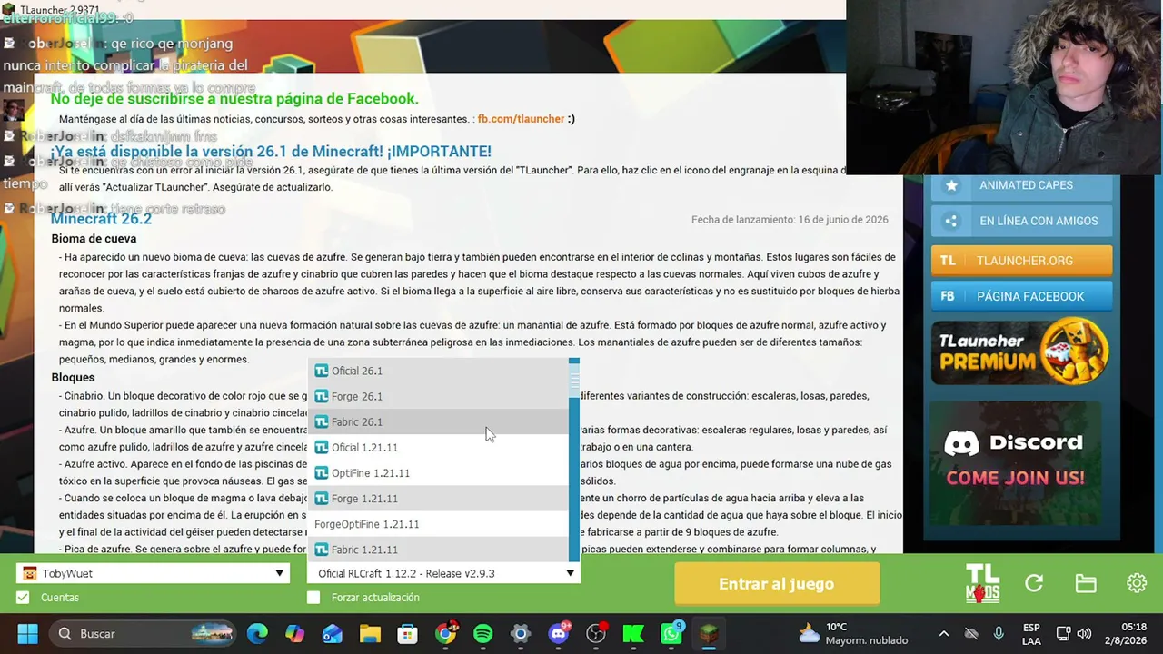
Task: Toggle the Cuentas checkbox
Action: coord(23,598)
